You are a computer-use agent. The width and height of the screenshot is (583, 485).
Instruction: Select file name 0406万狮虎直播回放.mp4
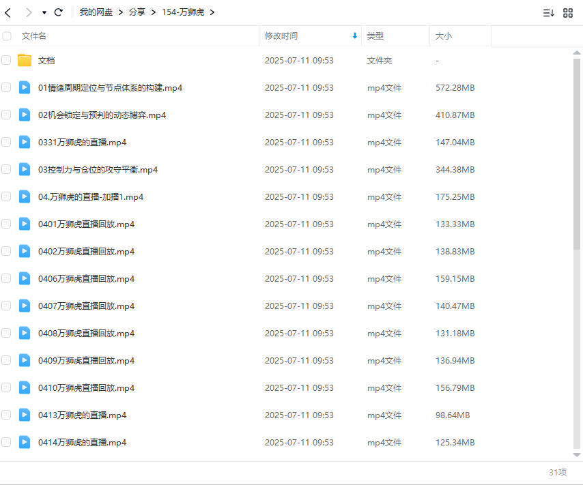tap(86, 279)
